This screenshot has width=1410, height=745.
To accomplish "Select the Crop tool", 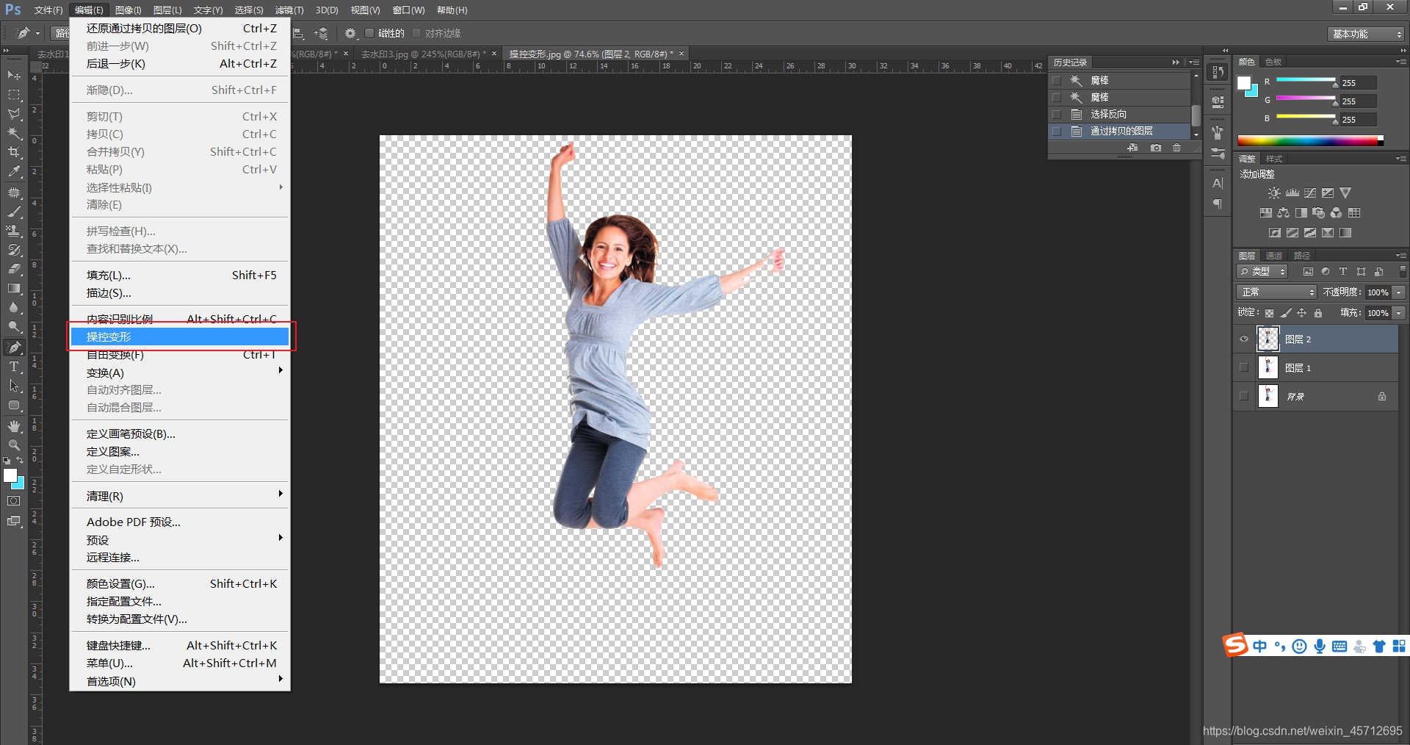I will (14, 152).
